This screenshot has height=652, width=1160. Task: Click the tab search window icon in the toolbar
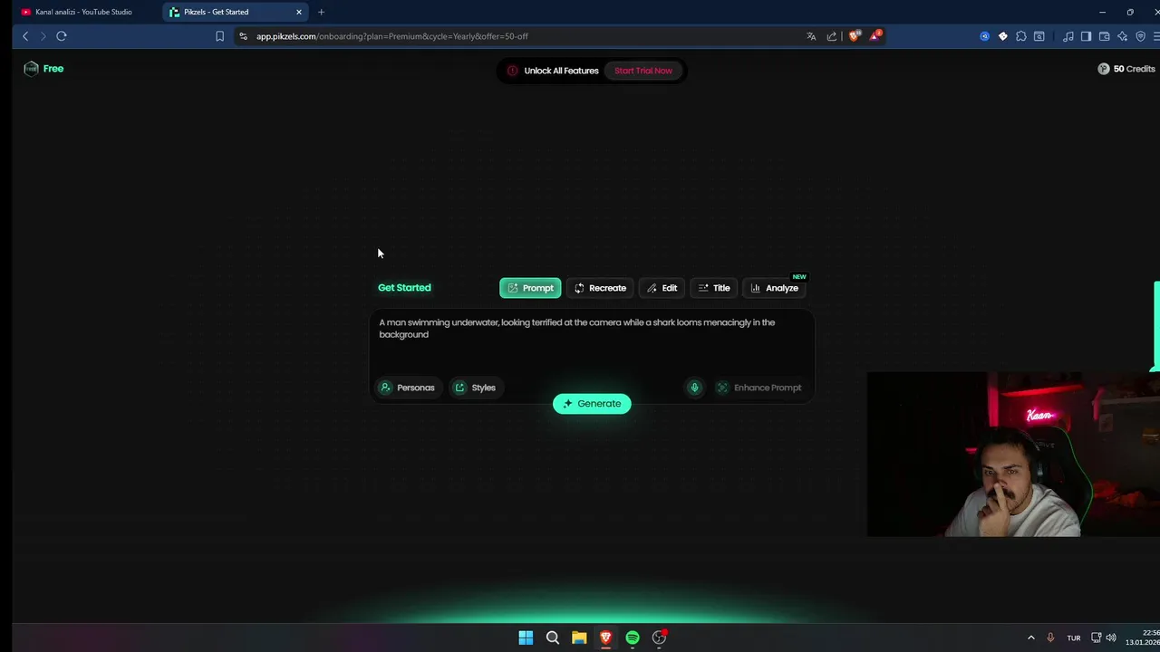(1039, 36)
